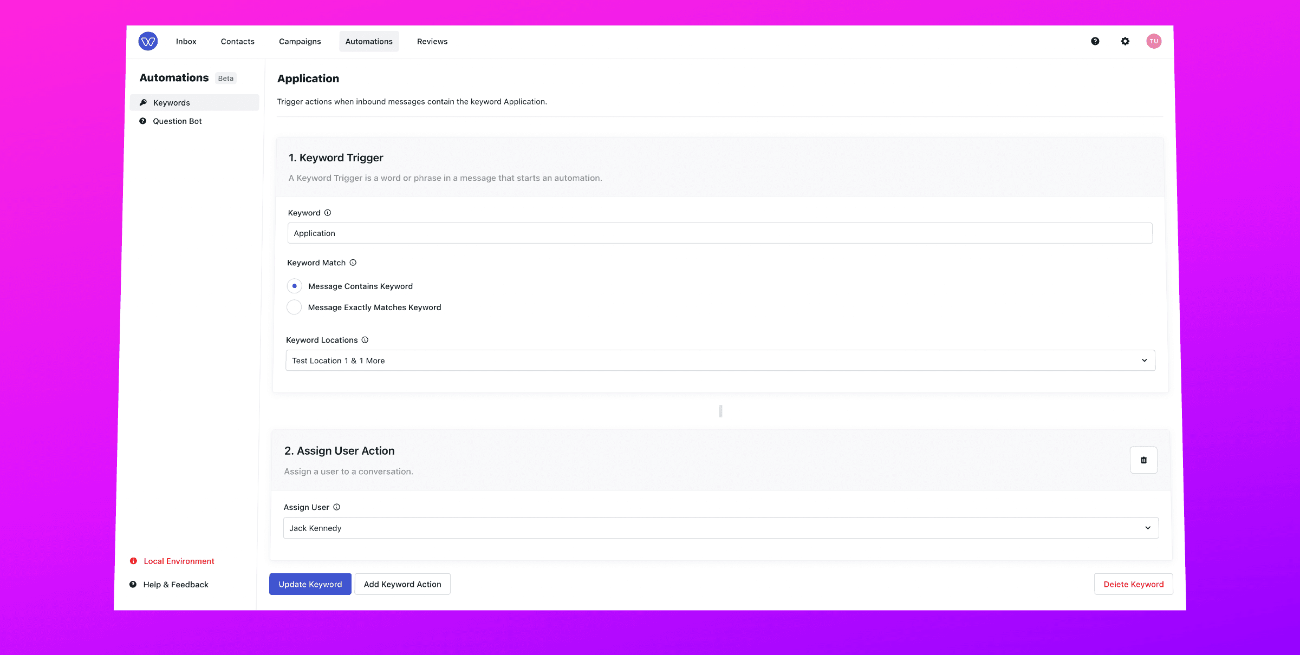The image size is (1300, 655).
Task: Open settings via the gear icon
Action: pos(1125,41)
